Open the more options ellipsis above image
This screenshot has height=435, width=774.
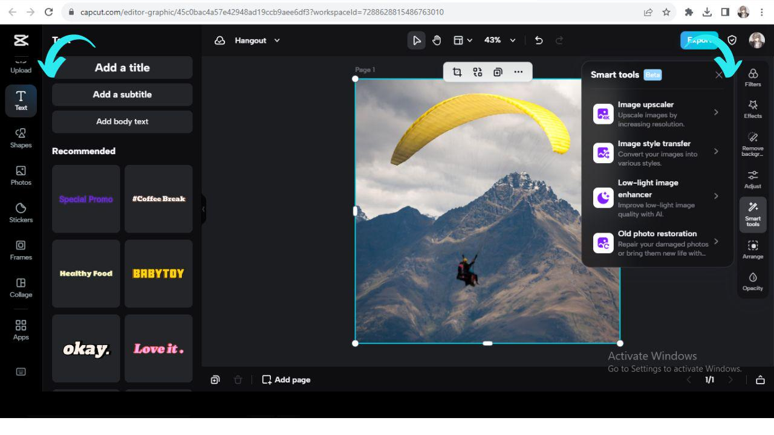pos(518,72)
